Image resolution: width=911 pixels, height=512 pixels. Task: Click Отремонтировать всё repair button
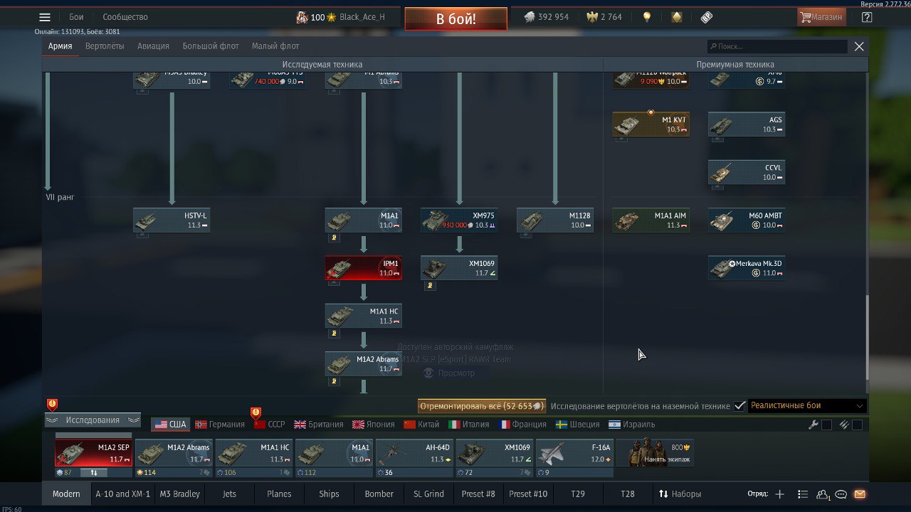point(482,406)
